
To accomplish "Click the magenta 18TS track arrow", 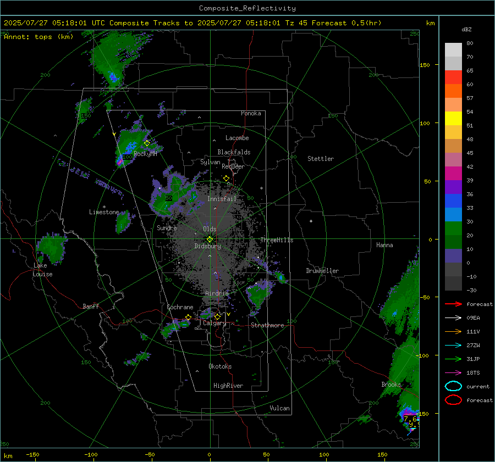I will (x=453, y=373).
